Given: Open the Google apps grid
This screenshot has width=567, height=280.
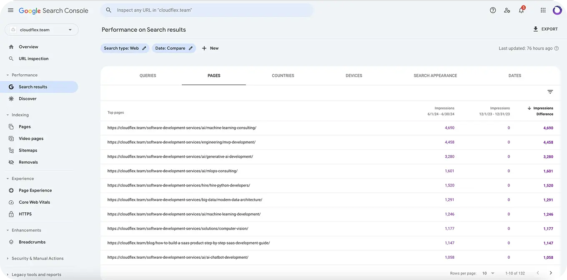Looking at the screenshot, I should click(x=543, y=10).
